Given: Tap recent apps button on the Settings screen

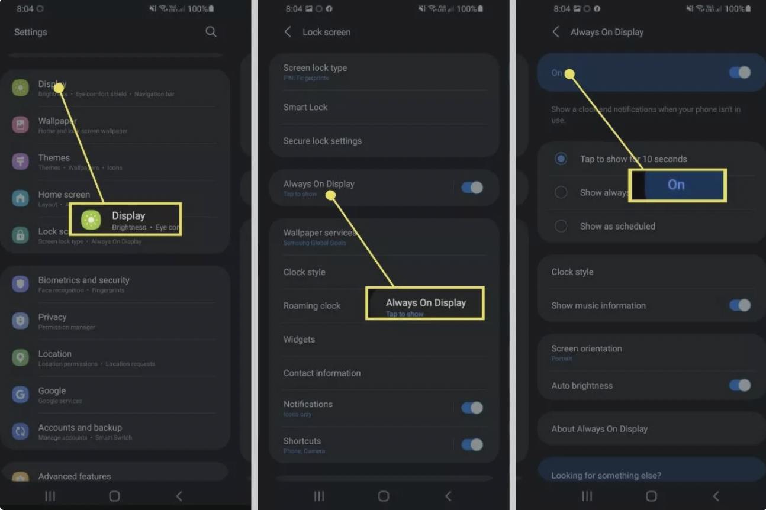Looking at the screenshot, I should point(50,496).
